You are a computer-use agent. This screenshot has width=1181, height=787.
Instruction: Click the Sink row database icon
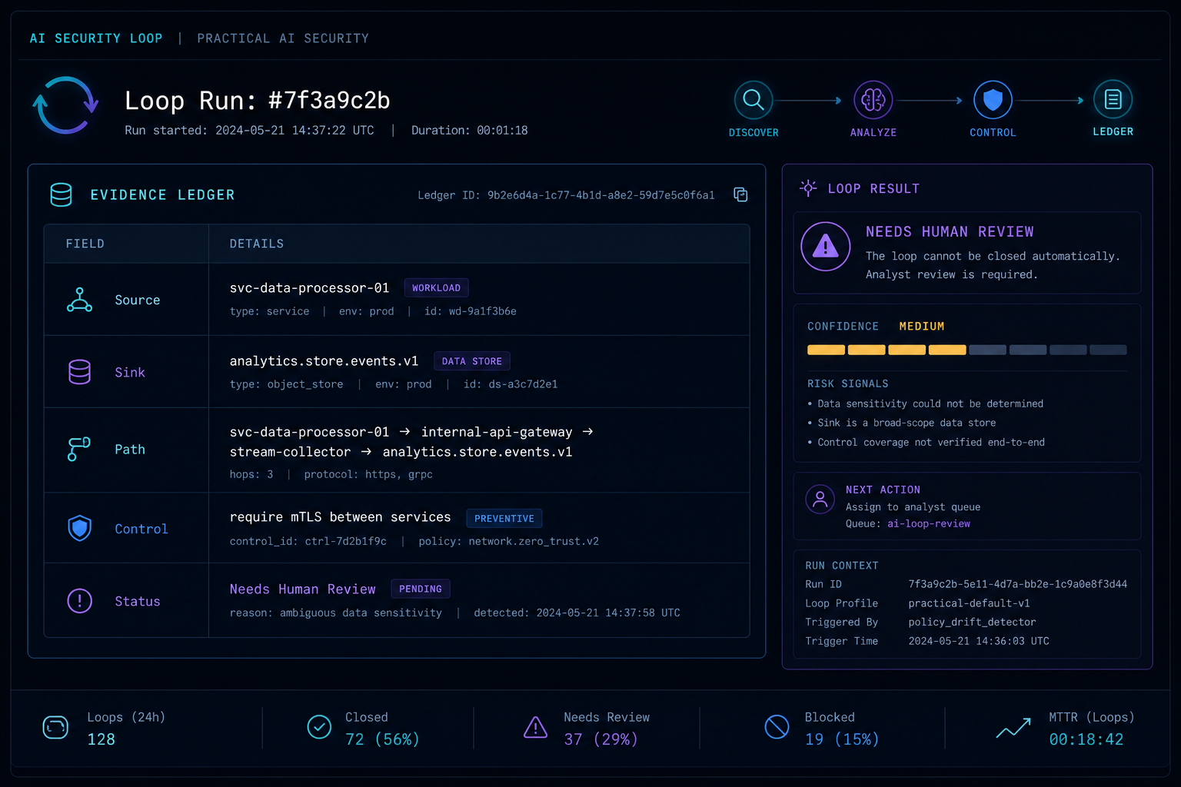coord(79,372)
